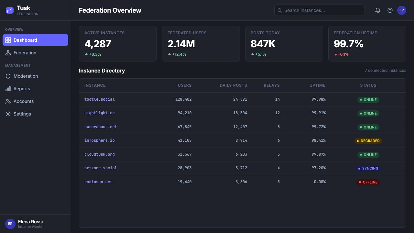The width and height of the screenshot is (414, 233).
Task: Click the Active Instances card value 4,287
Action: [98, 44]
